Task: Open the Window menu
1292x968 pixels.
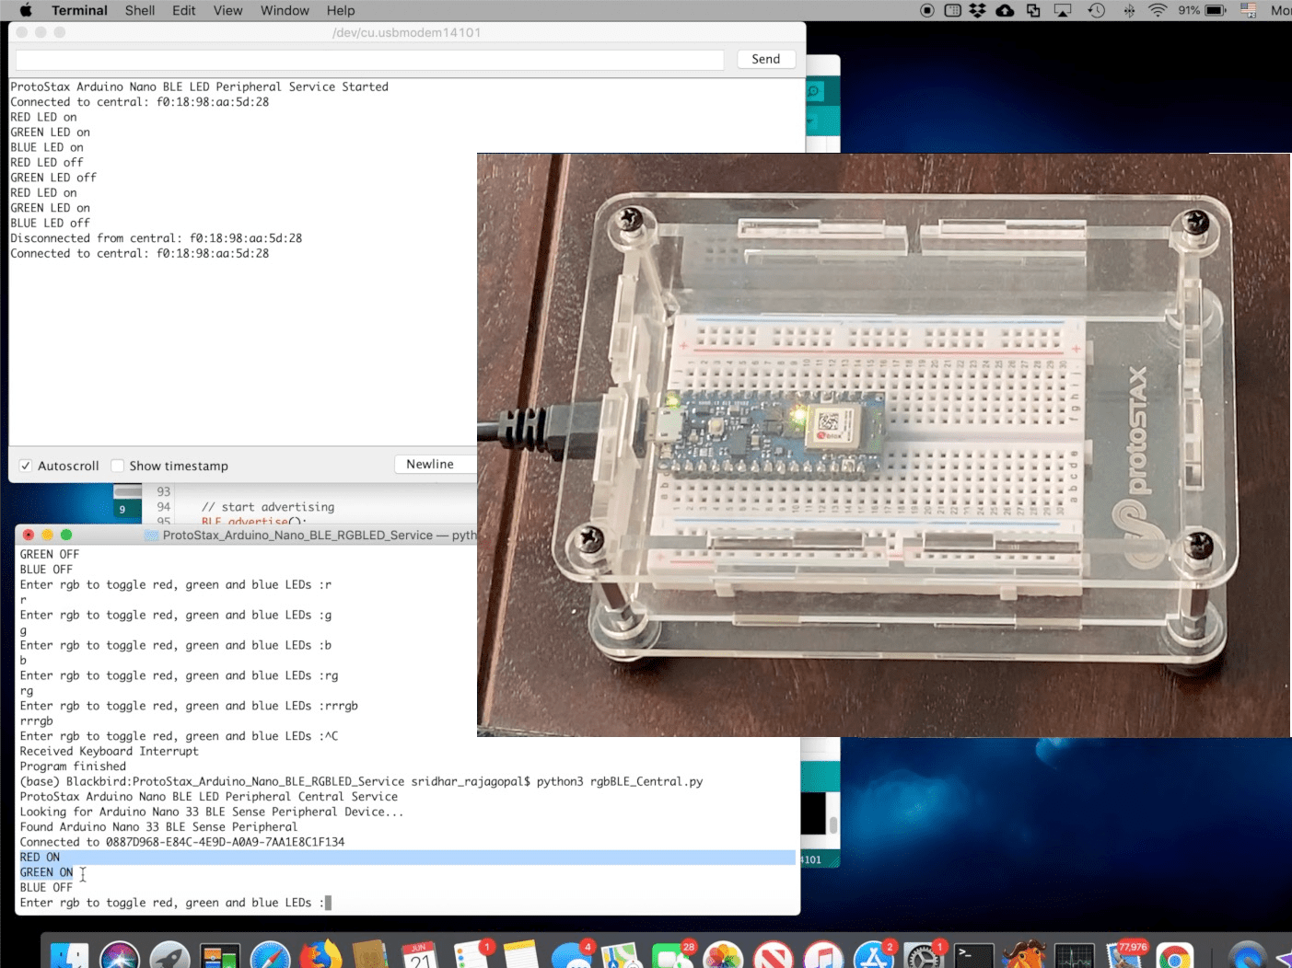Action: point(285,10)
